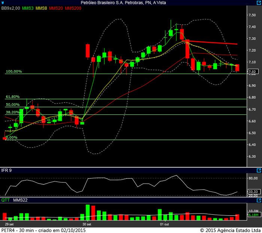Click the IFR value tag 33,33
The width and height of the screenshot is (262, 233).
pyautogui.click(x=253, y=191)
